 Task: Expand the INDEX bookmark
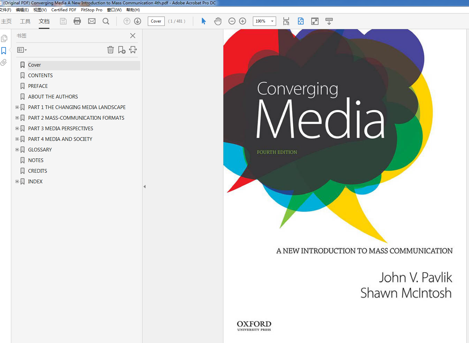coord(17,181)
